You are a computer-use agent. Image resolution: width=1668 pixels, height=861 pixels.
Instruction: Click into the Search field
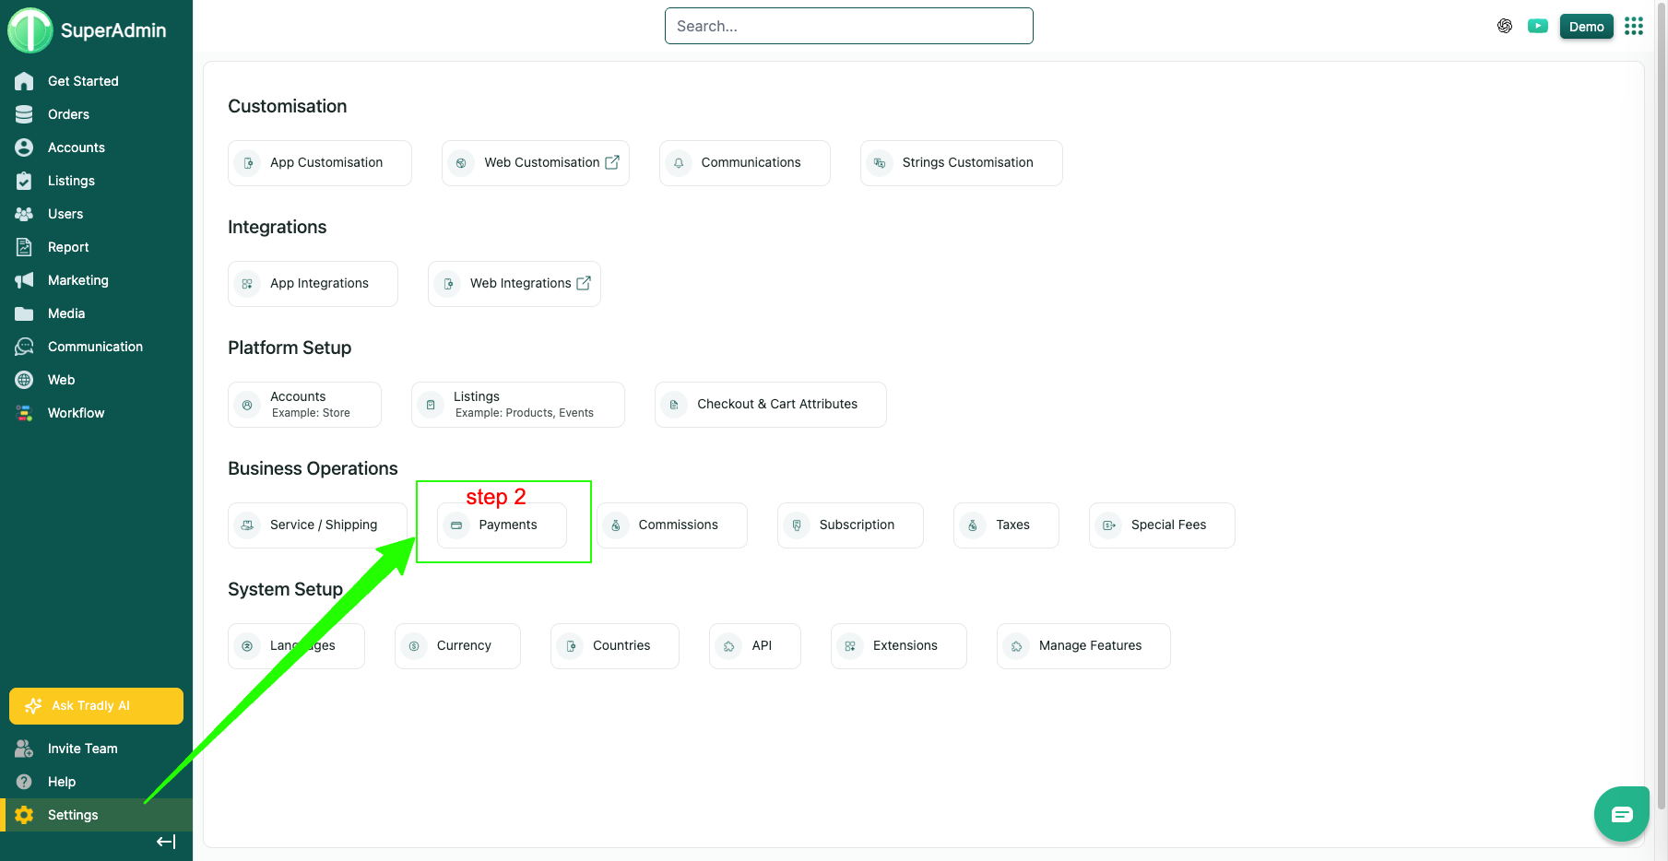[x=848, y=26]
